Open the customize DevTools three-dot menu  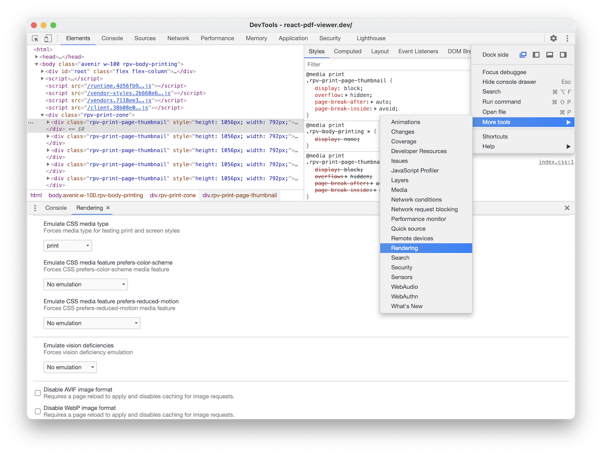567,39
